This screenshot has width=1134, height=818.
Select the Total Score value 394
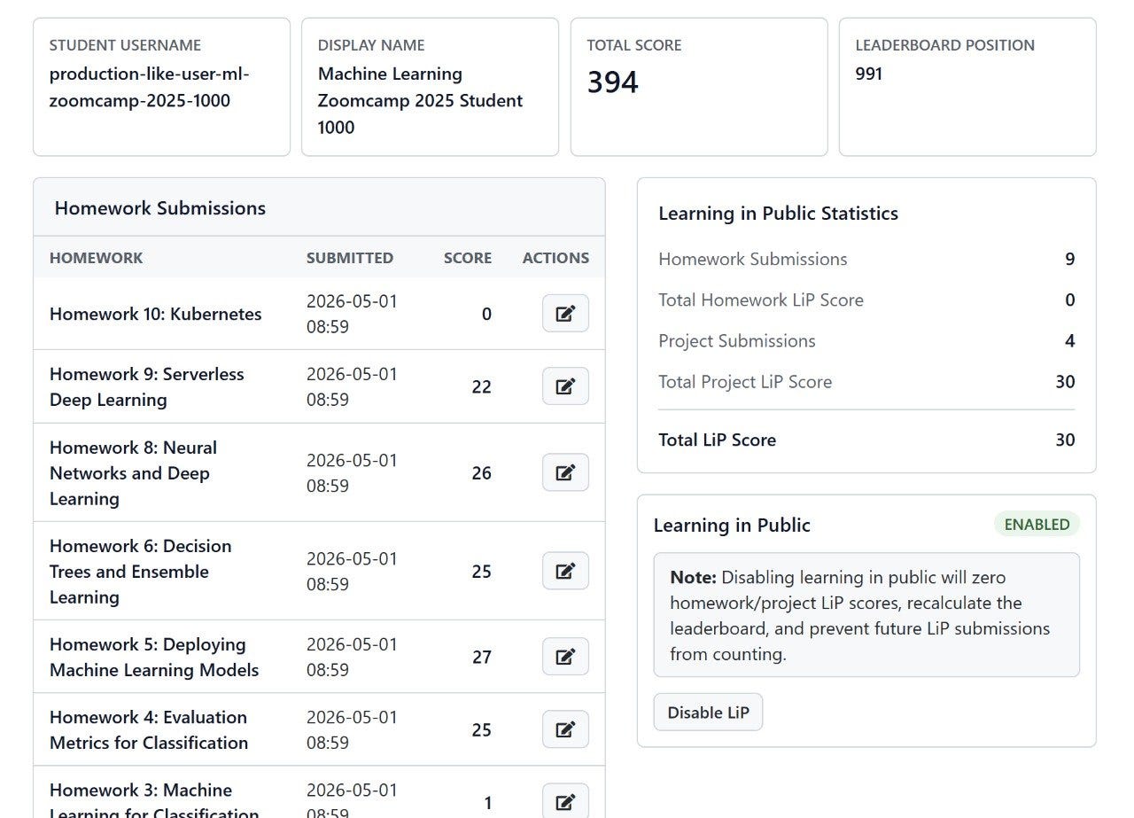coord(612,82)
